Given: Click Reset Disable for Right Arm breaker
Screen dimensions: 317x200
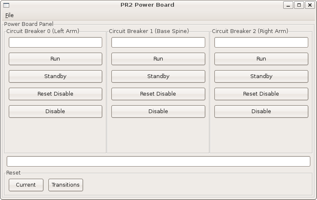Looking at the screenshot, I should 261,94.
